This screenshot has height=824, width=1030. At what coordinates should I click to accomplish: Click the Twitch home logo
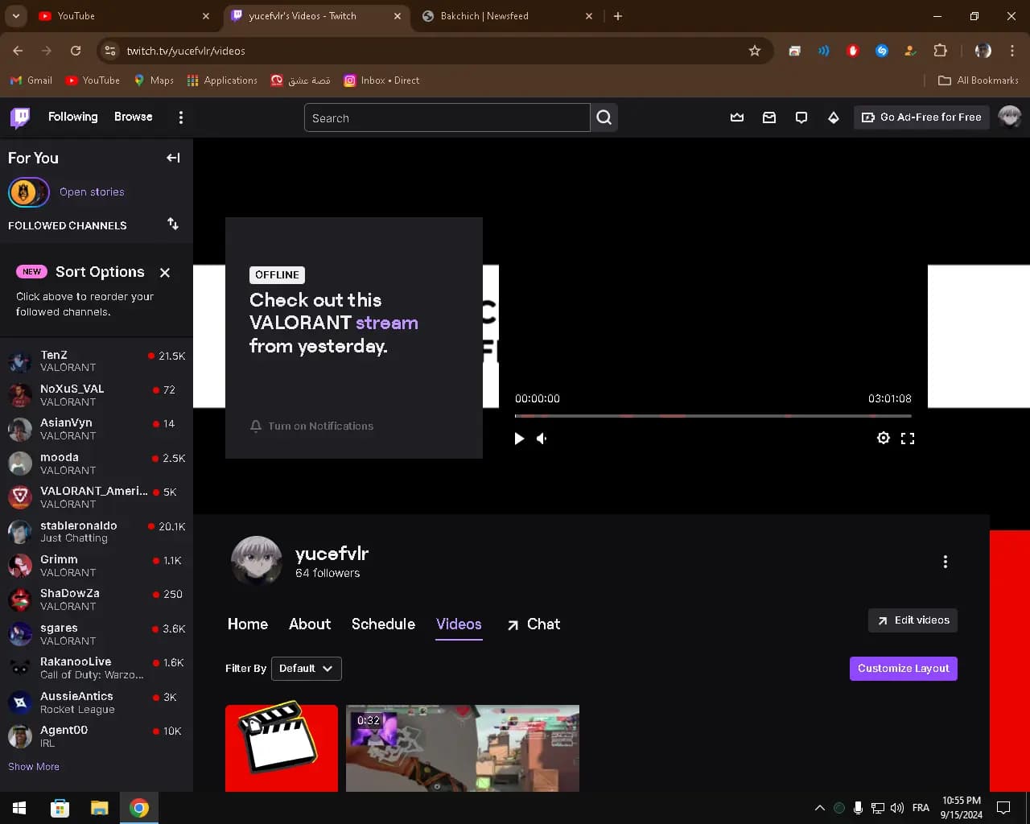(x=20, y=117)
